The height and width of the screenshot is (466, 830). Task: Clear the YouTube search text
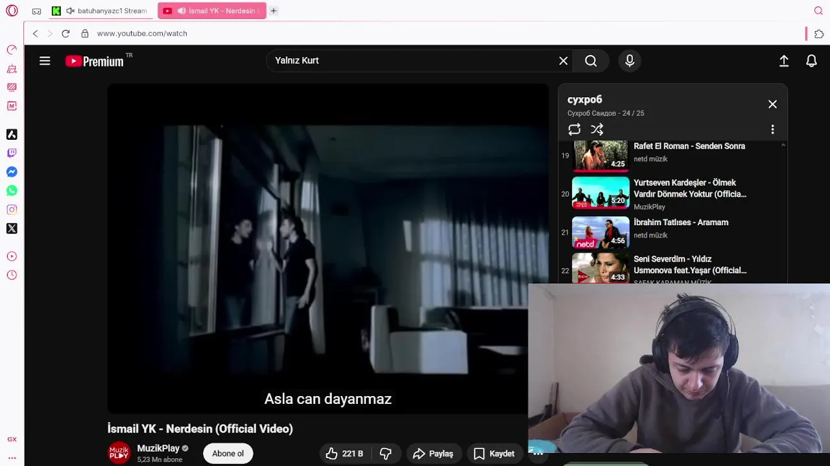point(563,61)
